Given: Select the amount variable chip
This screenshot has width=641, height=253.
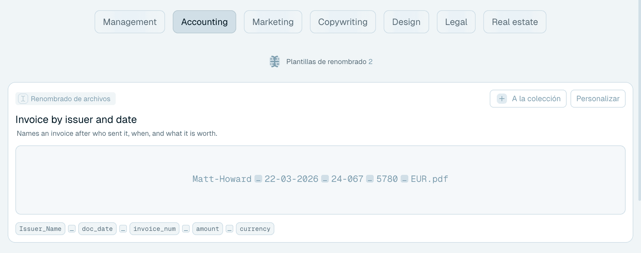Looking at the screenshot, I should [208, 229].
